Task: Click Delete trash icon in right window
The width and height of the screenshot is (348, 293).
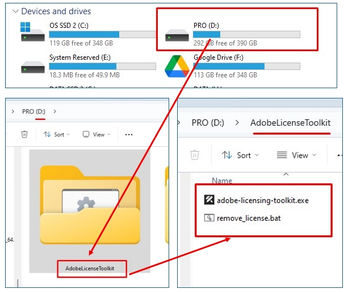Action: [x=195, y=155]
